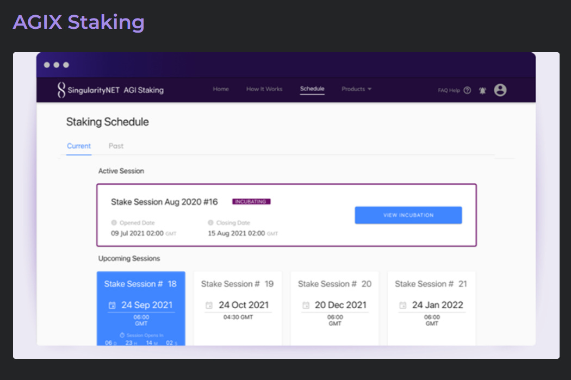The width and height of the screenshot is (571, 380).
Task: Open the FAQ Help question mark icon
Action: (467, 90)
